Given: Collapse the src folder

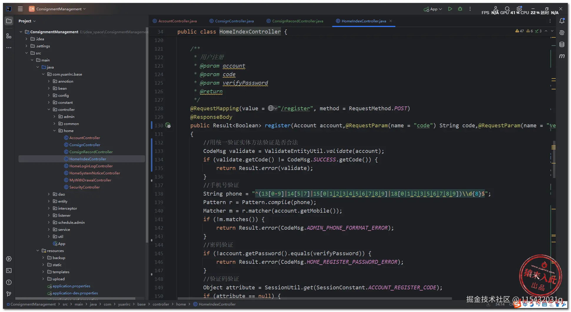Looking at the screenshot, I should [26, 53].
